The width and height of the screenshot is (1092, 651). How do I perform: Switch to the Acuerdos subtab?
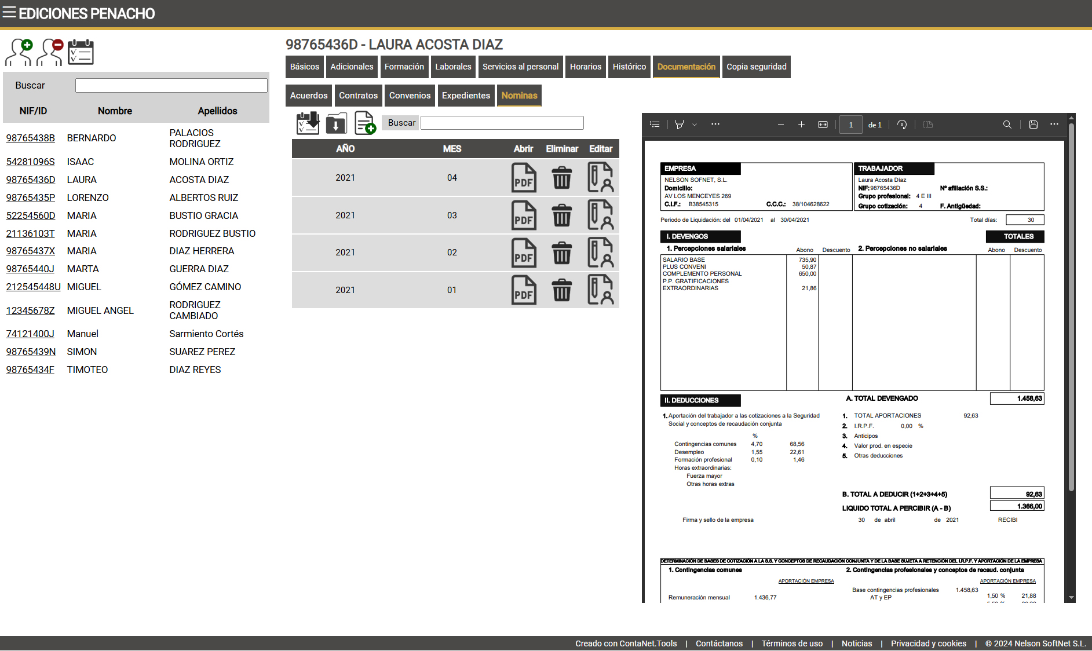tap(309, 96)
